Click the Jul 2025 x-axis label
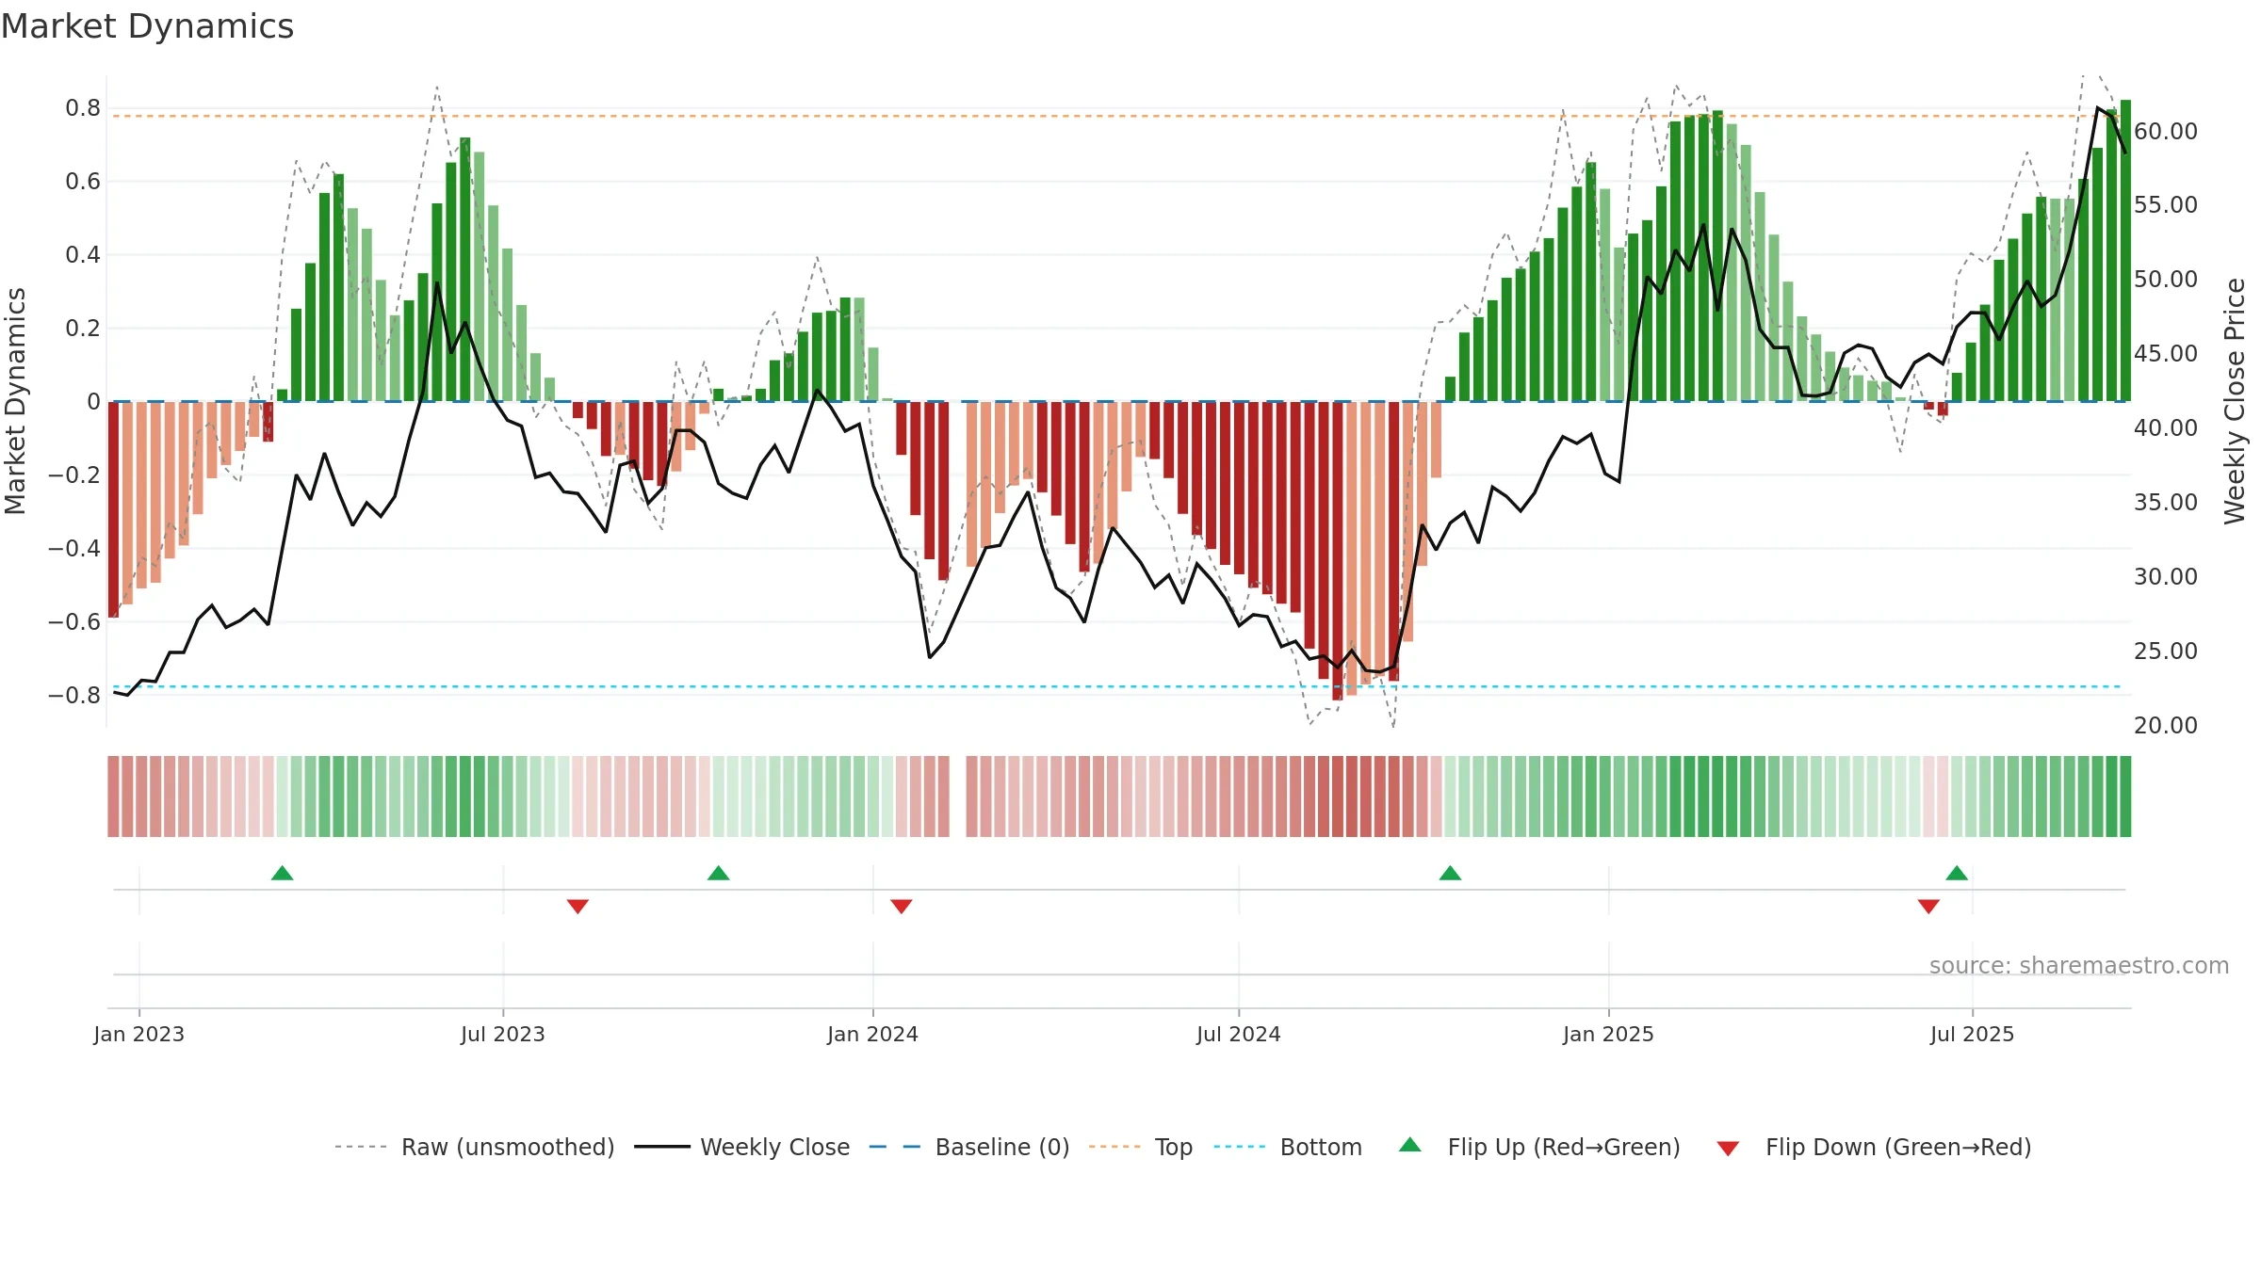Screen dimensions: 2261x1271 (1973, 1034)
